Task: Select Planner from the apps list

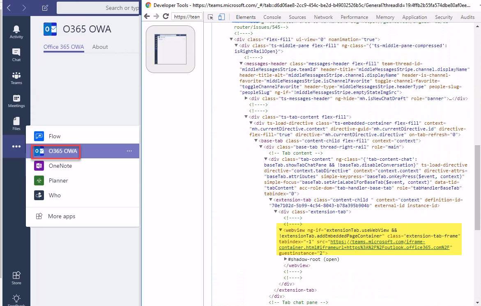Action: [x=83, y=180]
